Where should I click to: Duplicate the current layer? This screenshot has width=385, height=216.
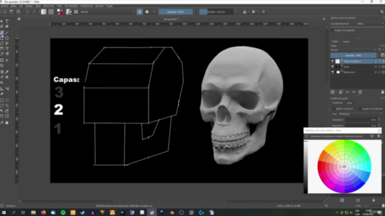tap(341, 92)
